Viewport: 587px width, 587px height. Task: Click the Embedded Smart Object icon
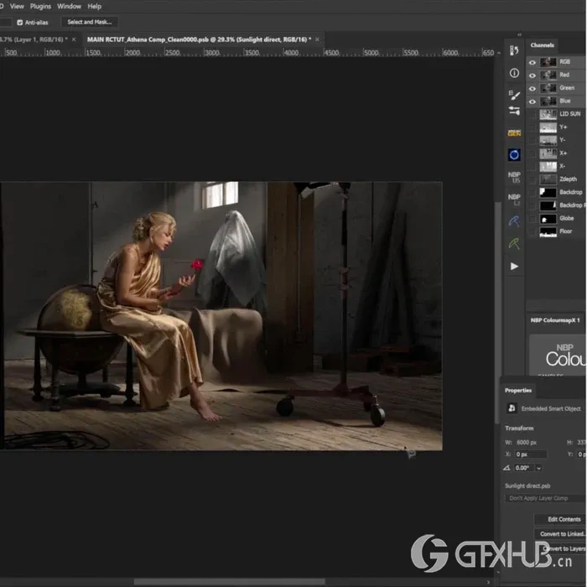[512, 408]
